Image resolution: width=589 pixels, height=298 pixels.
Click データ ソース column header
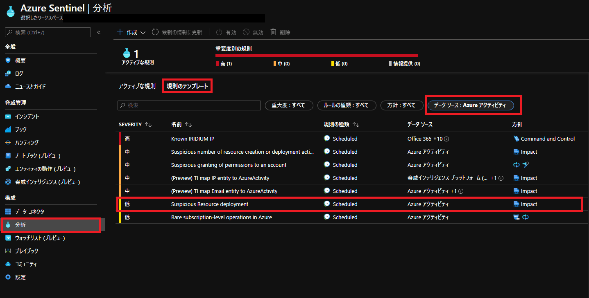coord(420,124)
